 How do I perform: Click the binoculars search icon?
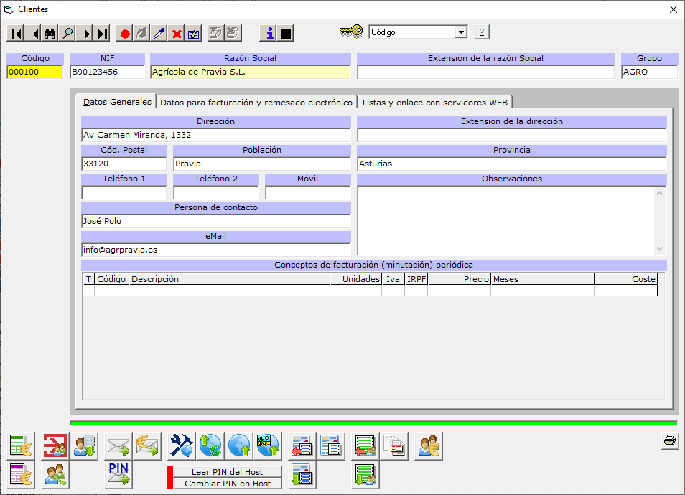(50, 33)
